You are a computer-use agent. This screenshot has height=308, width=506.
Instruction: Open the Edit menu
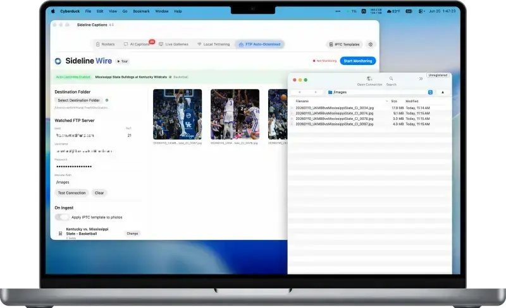pos(100,11)
